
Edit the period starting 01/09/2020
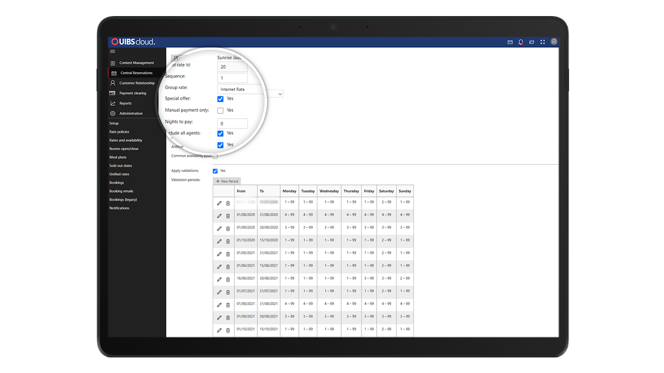pos(219,228)
